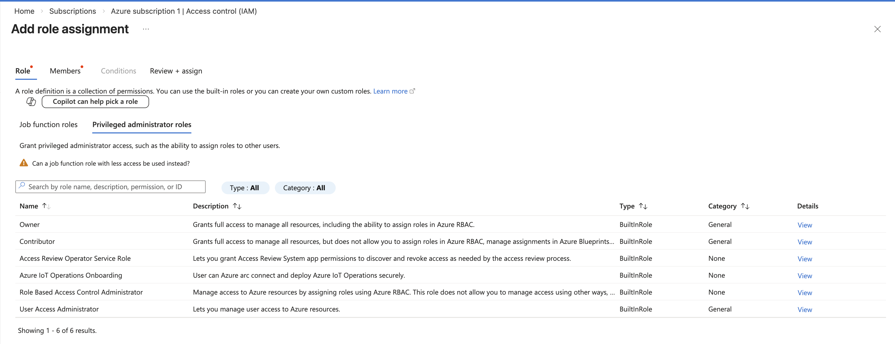895x344 pixels.
Task: Click the search magnifier icon in the search box
Action: [22, 187]
